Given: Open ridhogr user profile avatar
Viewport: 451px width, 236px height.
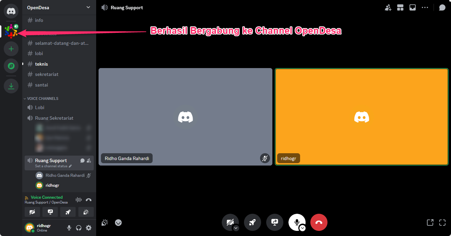Looking at the screenshot, I should [30, 227].
